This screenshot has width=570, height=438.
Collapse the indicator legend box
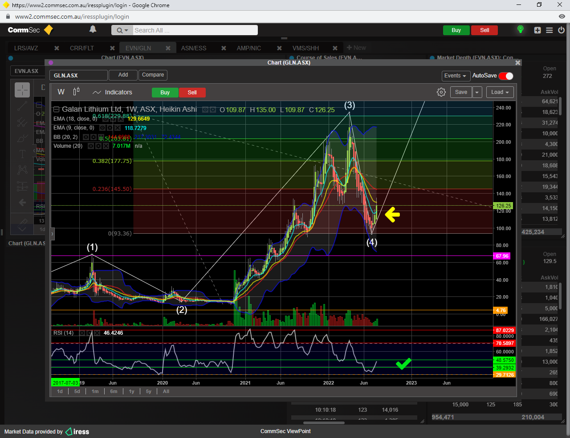(56, 109)
